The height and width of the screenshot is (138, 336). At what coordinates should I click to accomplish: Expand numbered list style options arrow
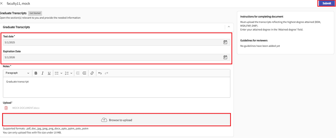[72, 73]
